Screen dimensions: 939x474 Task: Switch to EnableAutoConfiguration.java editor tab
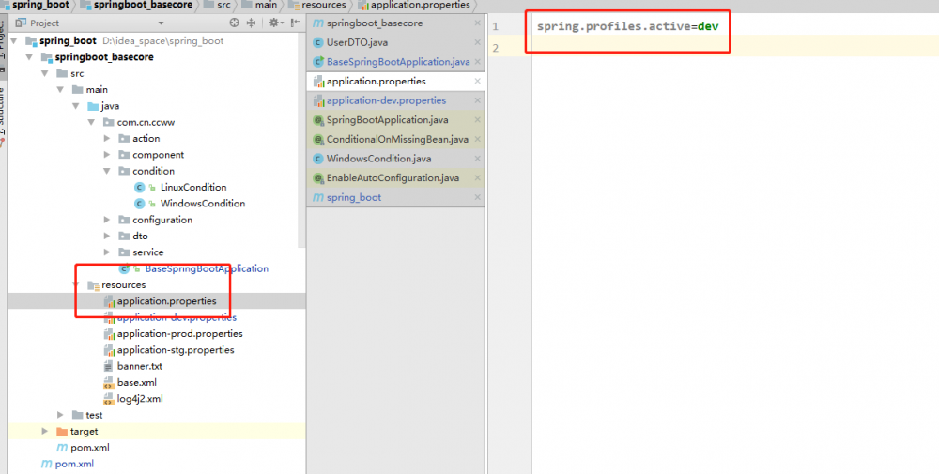click(x=396, y=177)
